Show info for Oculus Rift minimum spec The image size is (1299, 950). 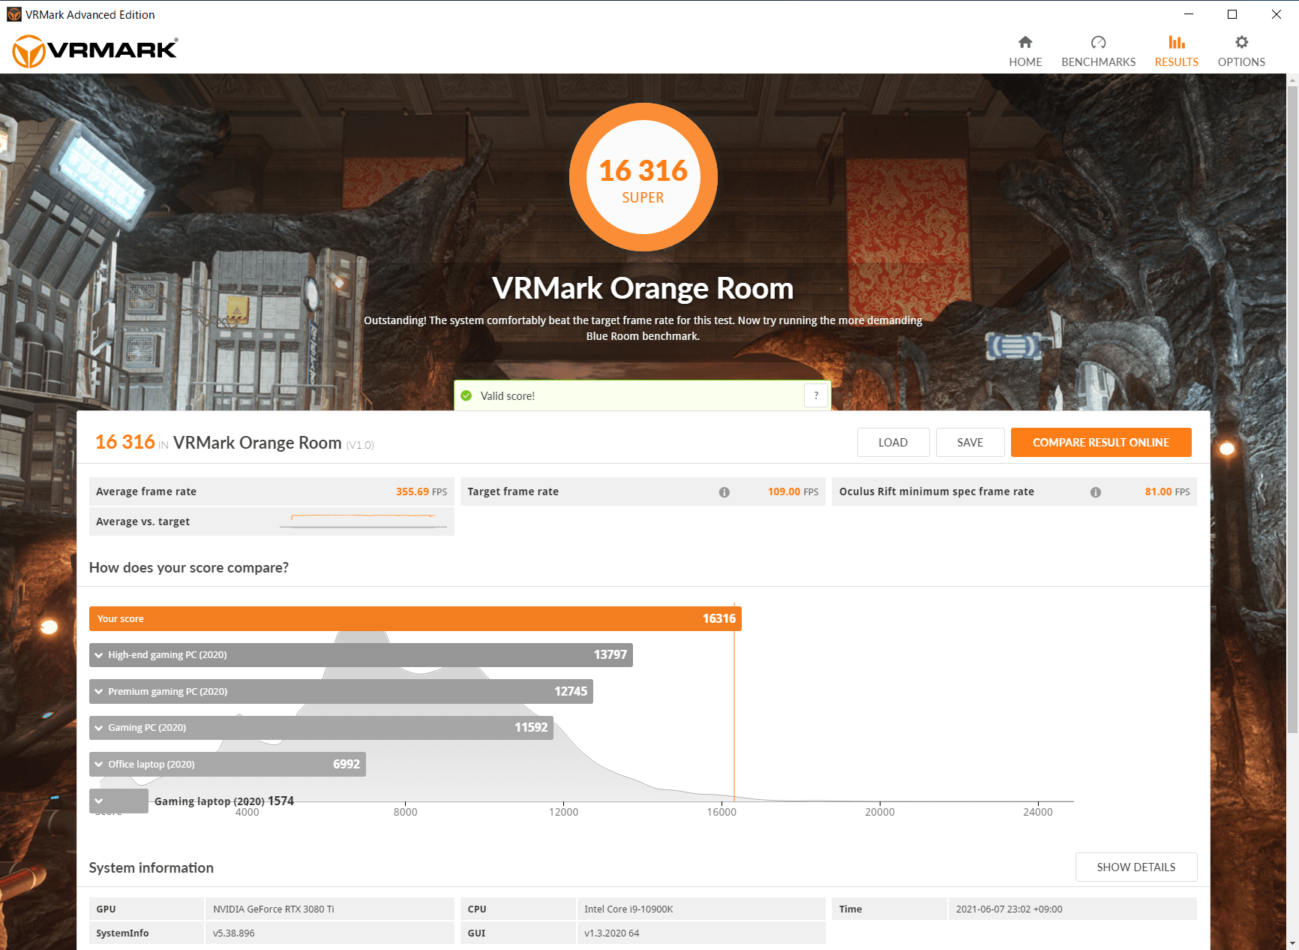1096,492
